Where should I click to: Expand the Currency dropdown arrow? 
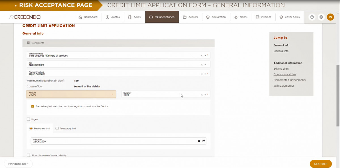pyautogui.click(x=205, y=95)
